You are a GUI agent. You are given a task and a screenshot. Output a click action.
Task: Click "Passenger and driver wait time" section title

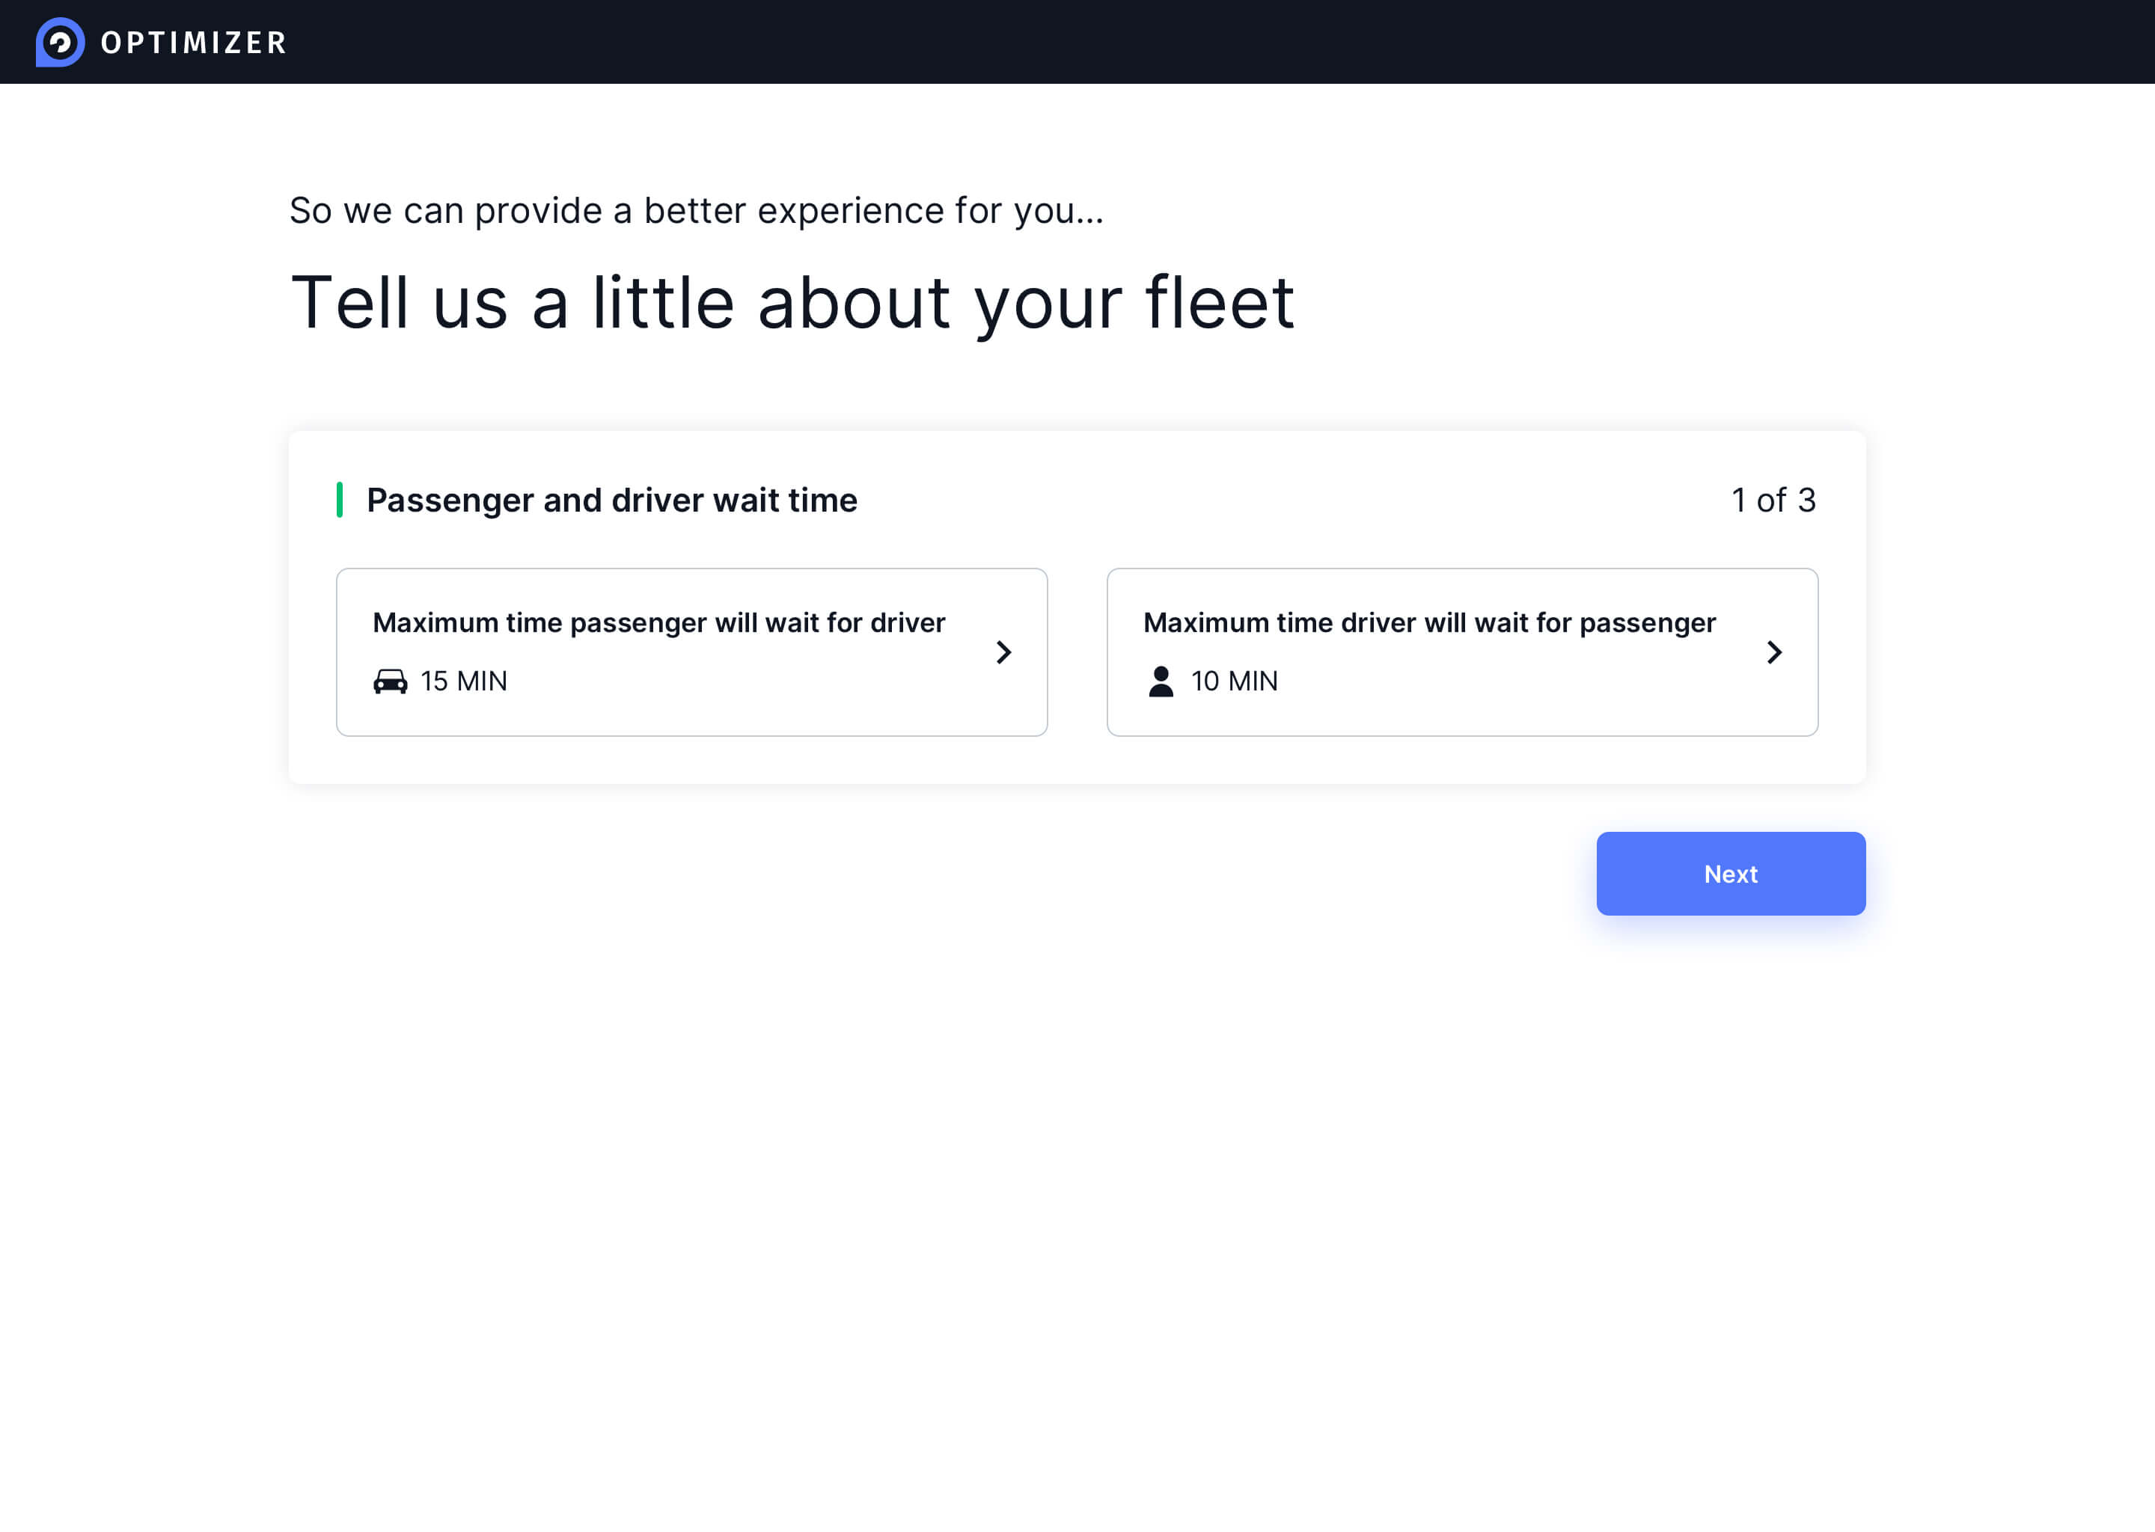tap(611, 500)
